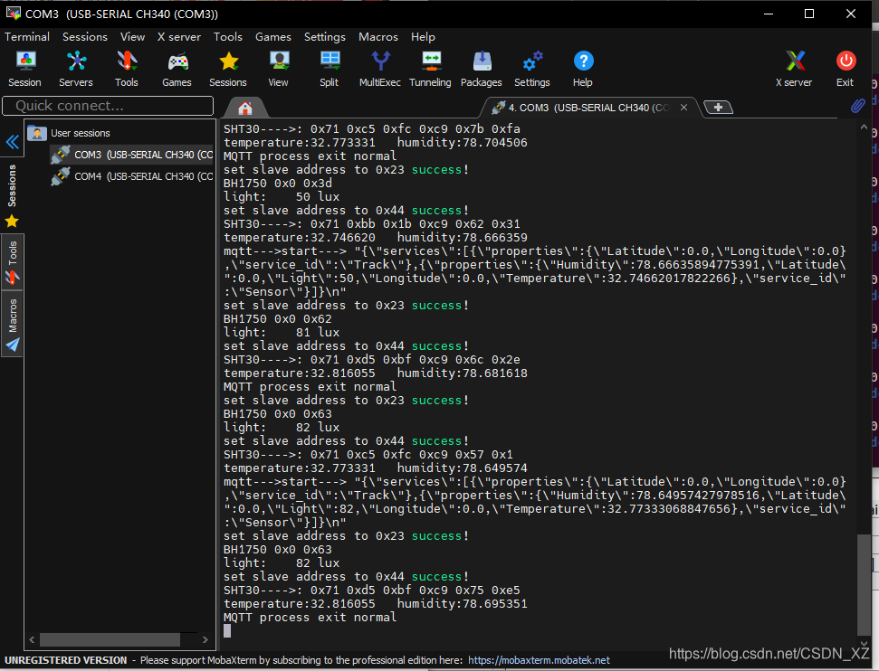The image size is (879, 671).
Task: Launch the MultiExec toolbar icon
Action: [380, 69]
